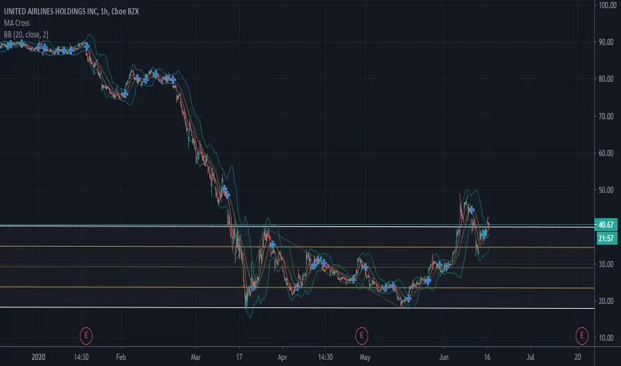
Task: Click the 100.00 price scale label
Action: pyautogui.click(x=607, y=5)
